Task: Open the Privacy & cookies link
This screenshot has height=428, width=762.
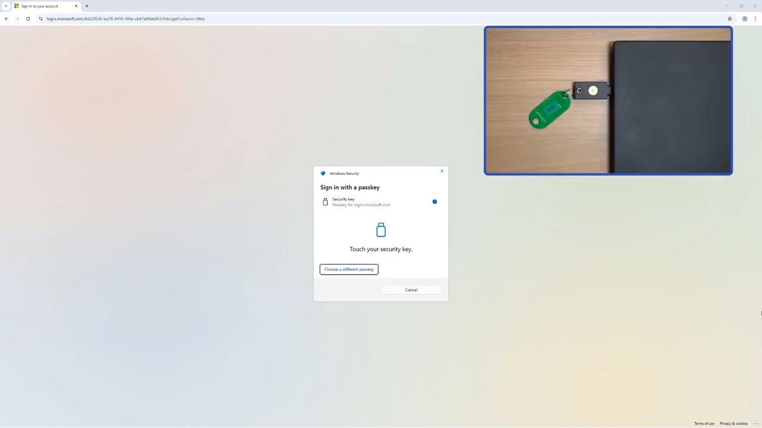Action: [x=733, y=423]
